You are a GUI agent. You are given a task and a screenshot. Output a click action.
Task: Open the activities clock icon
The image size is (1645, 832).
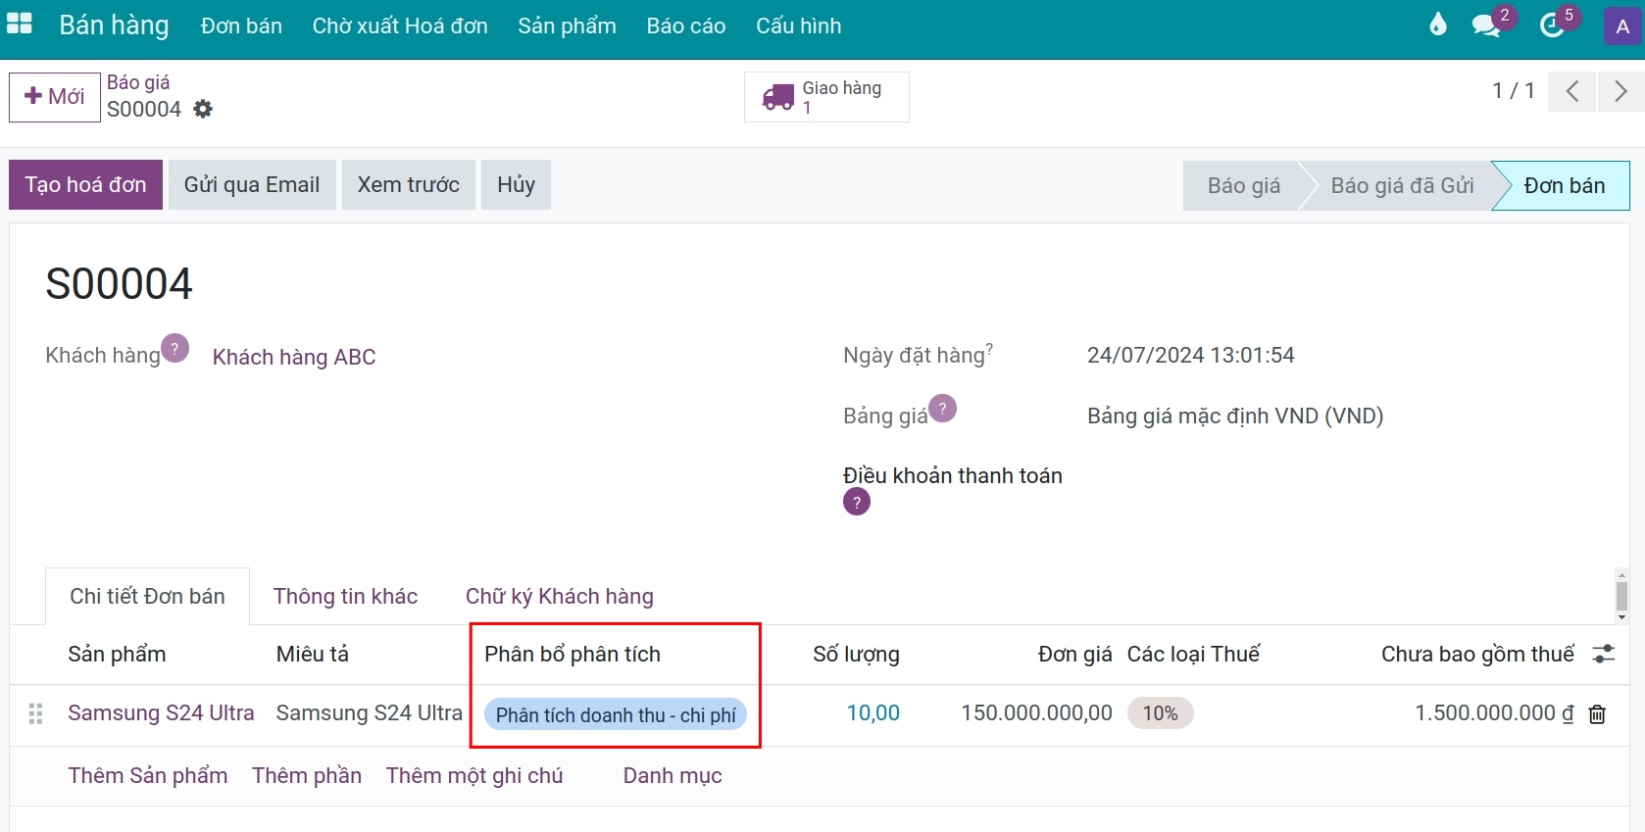(1552, 25)
